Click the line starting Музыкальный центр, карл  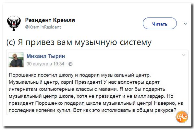point(84,82)
